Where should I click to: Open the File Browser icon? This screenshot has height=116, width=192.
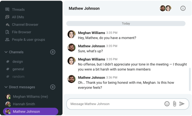[x=7, y=32]
